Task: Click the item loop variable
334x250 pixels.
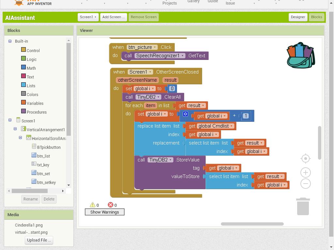Action: (150, 105)
